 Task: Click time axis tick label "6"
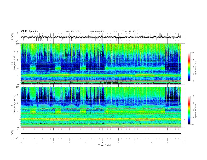[x=118, y=142]
